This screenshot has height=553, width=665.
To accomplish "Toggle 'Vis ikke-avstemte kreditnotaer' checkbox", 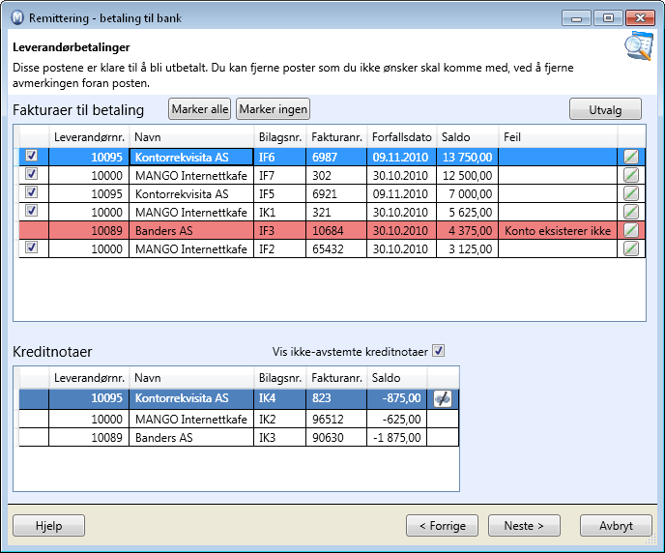I will pos(439,351).
